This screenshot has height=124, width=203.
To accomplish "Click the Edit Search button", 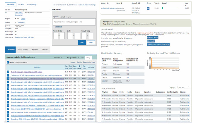I will [x=10, y=5].
